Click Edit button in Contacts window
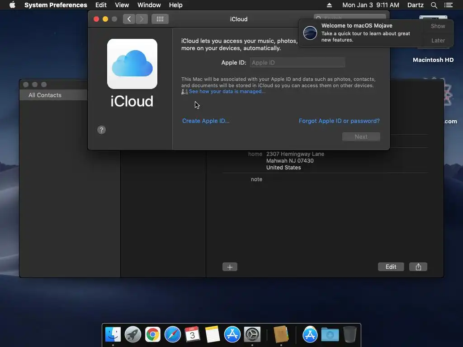Image resolution: width=463 pixels, height=347 pixels. coord(391,267)
